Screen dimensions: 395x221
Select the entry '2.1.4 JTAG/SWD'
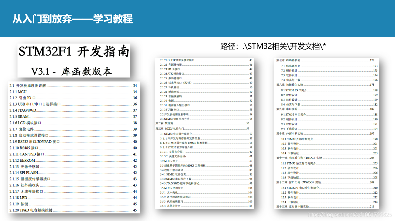[73, 110]
